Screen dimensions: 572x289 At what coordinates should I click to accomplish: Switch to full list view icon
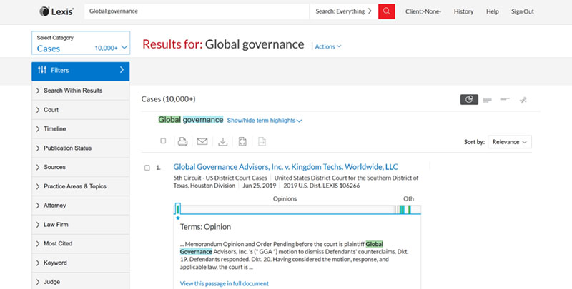pyautogui.click(x=487, y=99)
